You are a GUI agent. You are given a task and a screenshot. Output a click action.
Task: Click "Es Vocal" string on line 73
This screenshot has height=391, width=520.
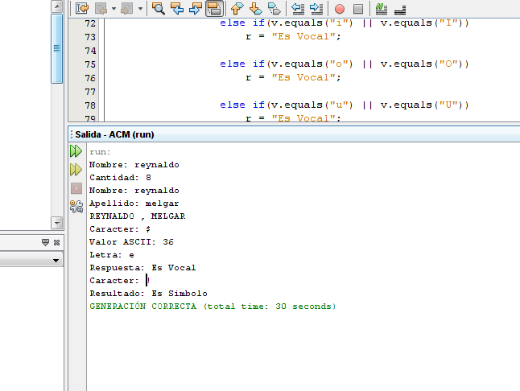[x=305, y=36]
